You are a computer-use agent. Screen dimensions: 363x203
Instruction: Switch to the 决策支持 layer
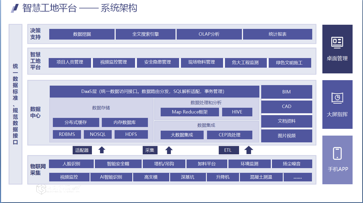pos(36,34)
